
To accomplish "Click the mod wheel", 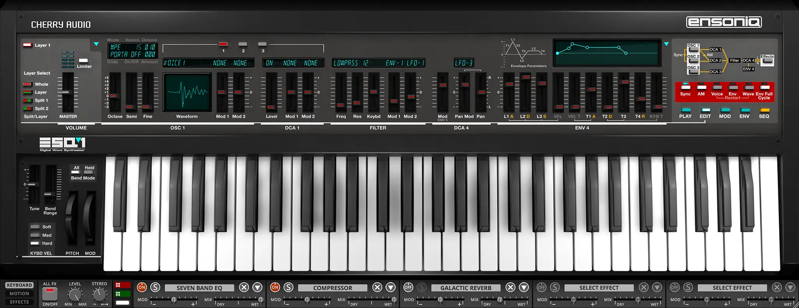I will pyautogui.click(x=90, y=218).
